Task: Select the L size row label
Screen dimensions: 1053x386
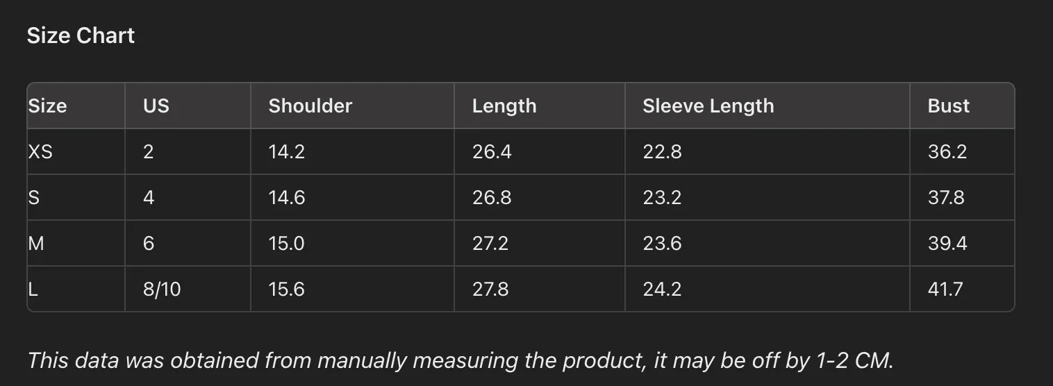Action: pos(33,289)
